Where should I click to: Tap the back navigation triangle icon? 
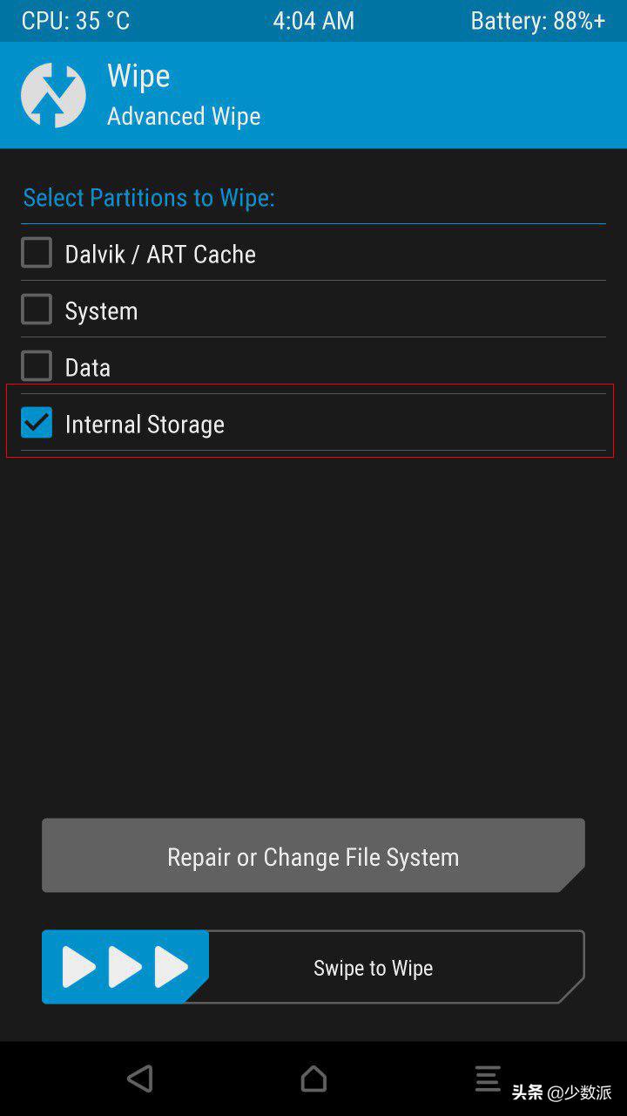pos(139,1079)
